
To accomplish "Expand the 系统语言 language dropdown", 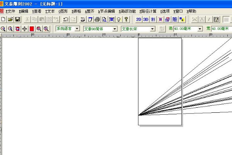I will click(x=77, y=29).
